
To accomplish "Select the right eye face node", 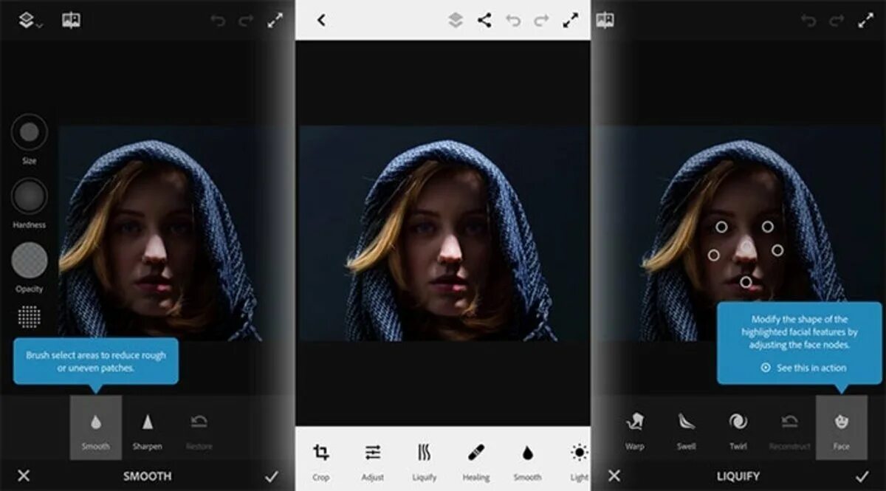I will [x=768, y=227].
